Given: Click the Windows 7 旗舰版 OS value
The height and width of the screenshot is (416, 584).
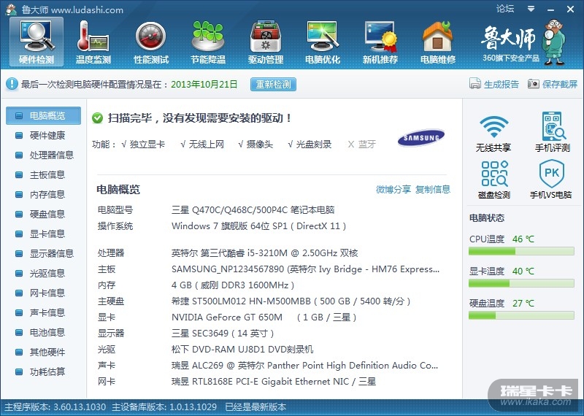Looking at the screenshot, I should 258,226.
